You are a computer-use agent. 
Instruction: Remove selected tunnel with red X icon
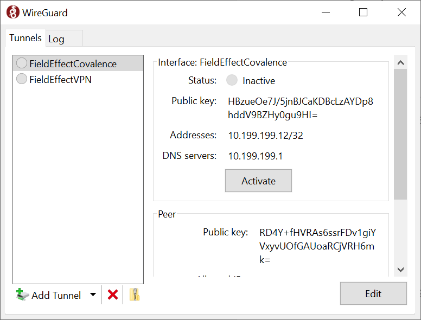112,295
